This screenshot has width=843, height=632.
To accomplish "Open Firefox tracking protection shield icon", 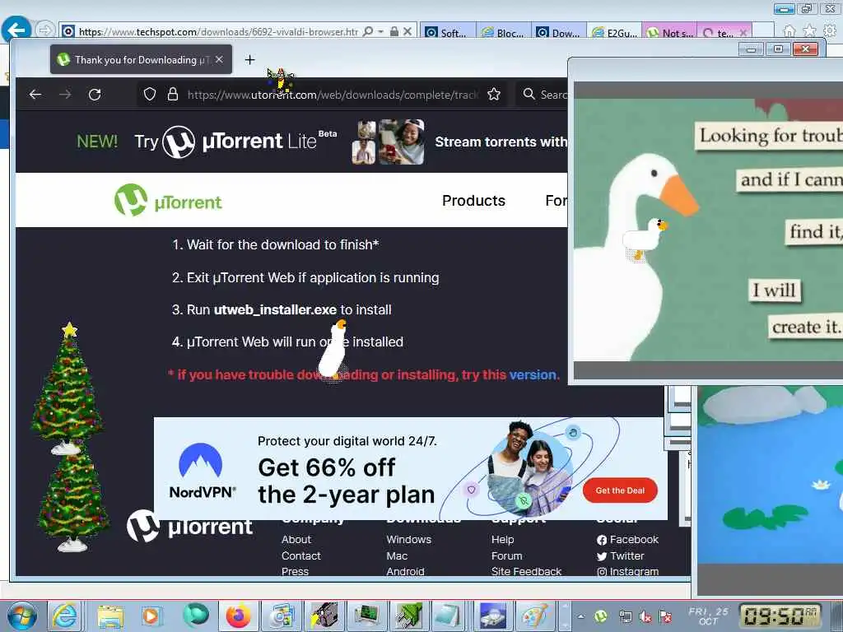I will pyautogui.click(x=150, y=95).
